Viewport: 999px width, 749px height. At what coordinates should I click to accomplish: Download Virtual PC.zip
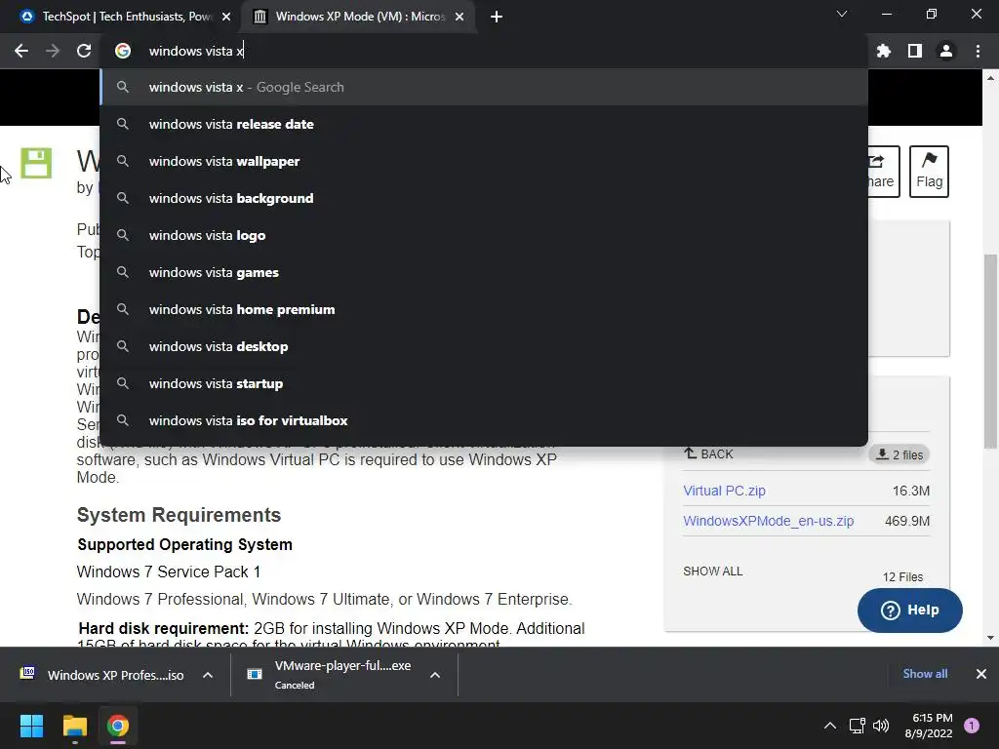point(724,491)
